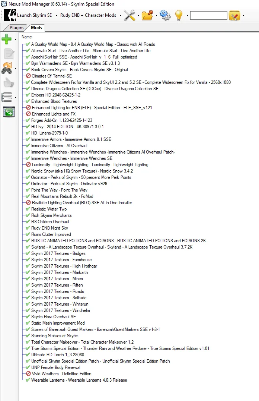This screenshot has height=401, width=259.
Task: Open dropdown arrow beside category list icon
Action: (x=15, y=97)
